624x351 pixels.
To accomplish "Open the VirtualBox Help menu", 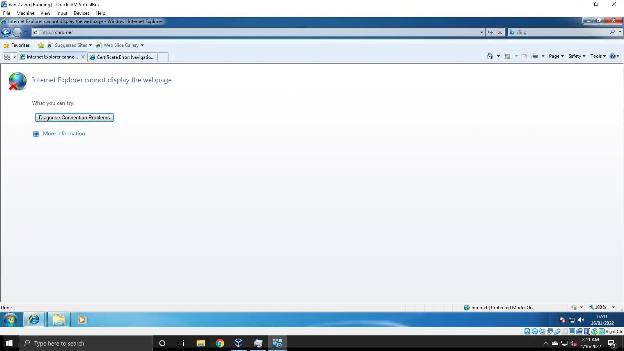I will (100, 13).
